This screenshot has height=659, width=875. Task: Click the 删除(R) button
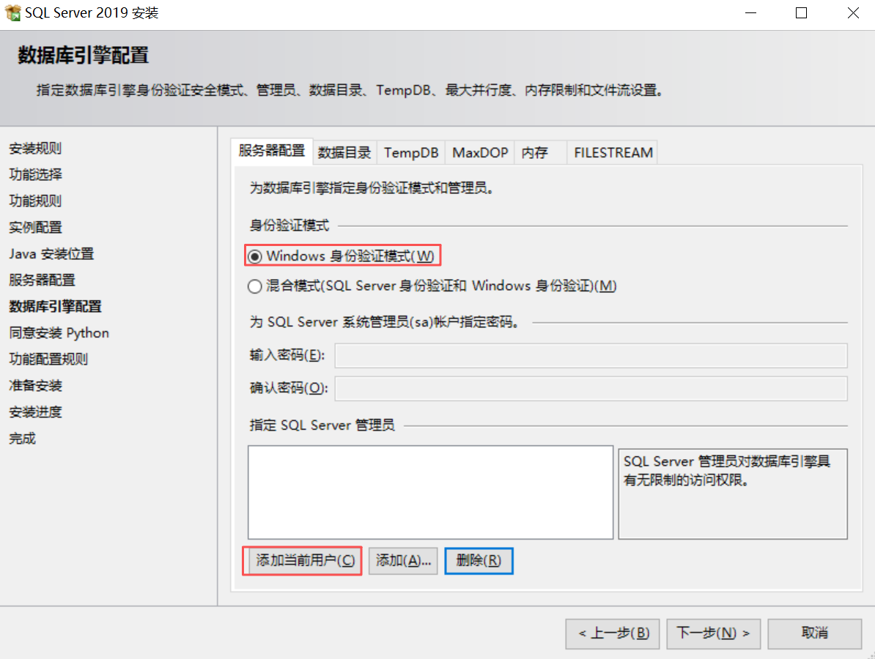click(479, 560)
